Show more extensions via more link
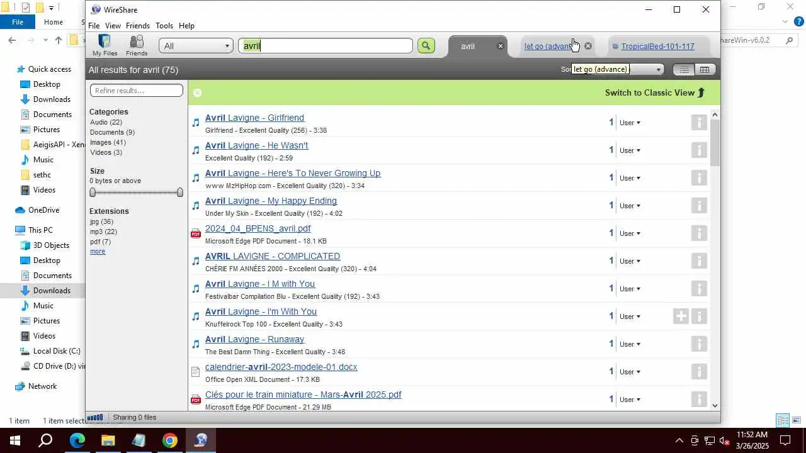Viewport: 806px width, 453px height. pos(98,251)
